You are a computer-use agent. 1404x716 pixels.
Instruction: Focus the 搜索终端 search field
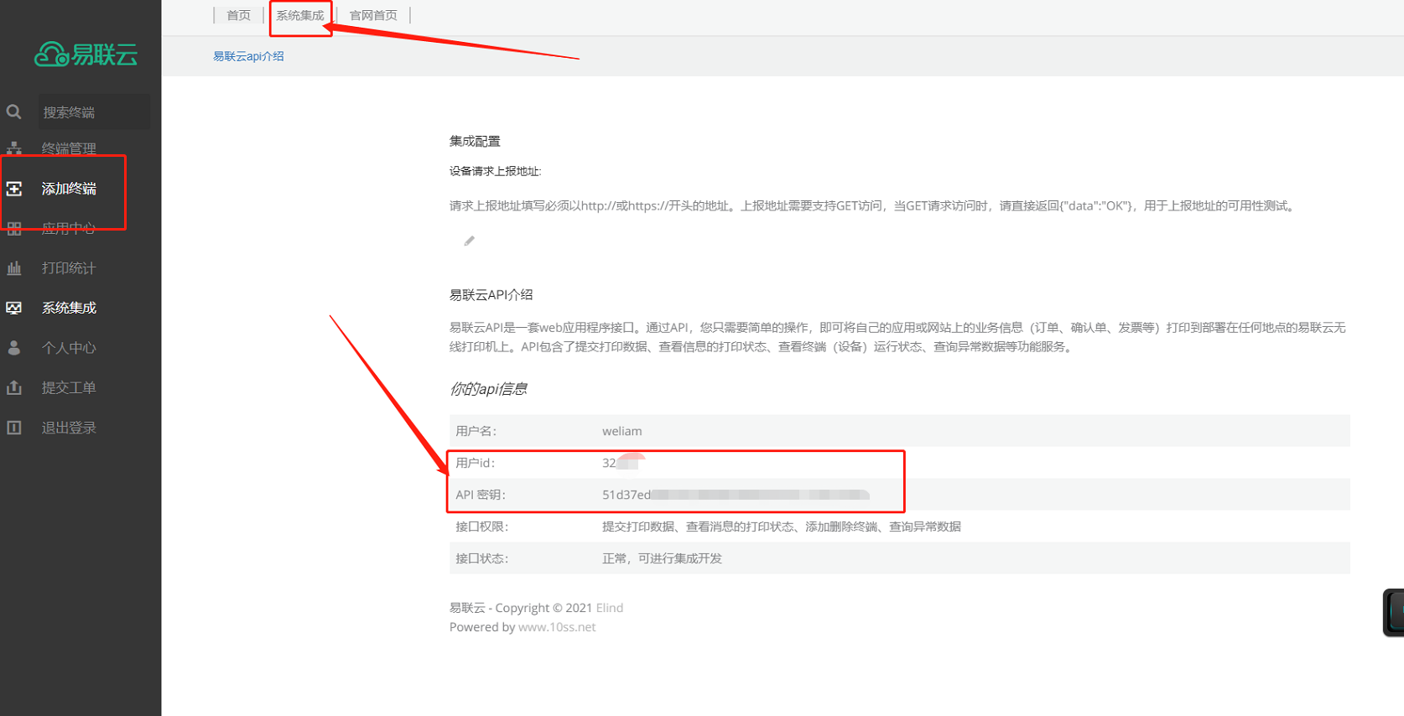click(94, 112)
